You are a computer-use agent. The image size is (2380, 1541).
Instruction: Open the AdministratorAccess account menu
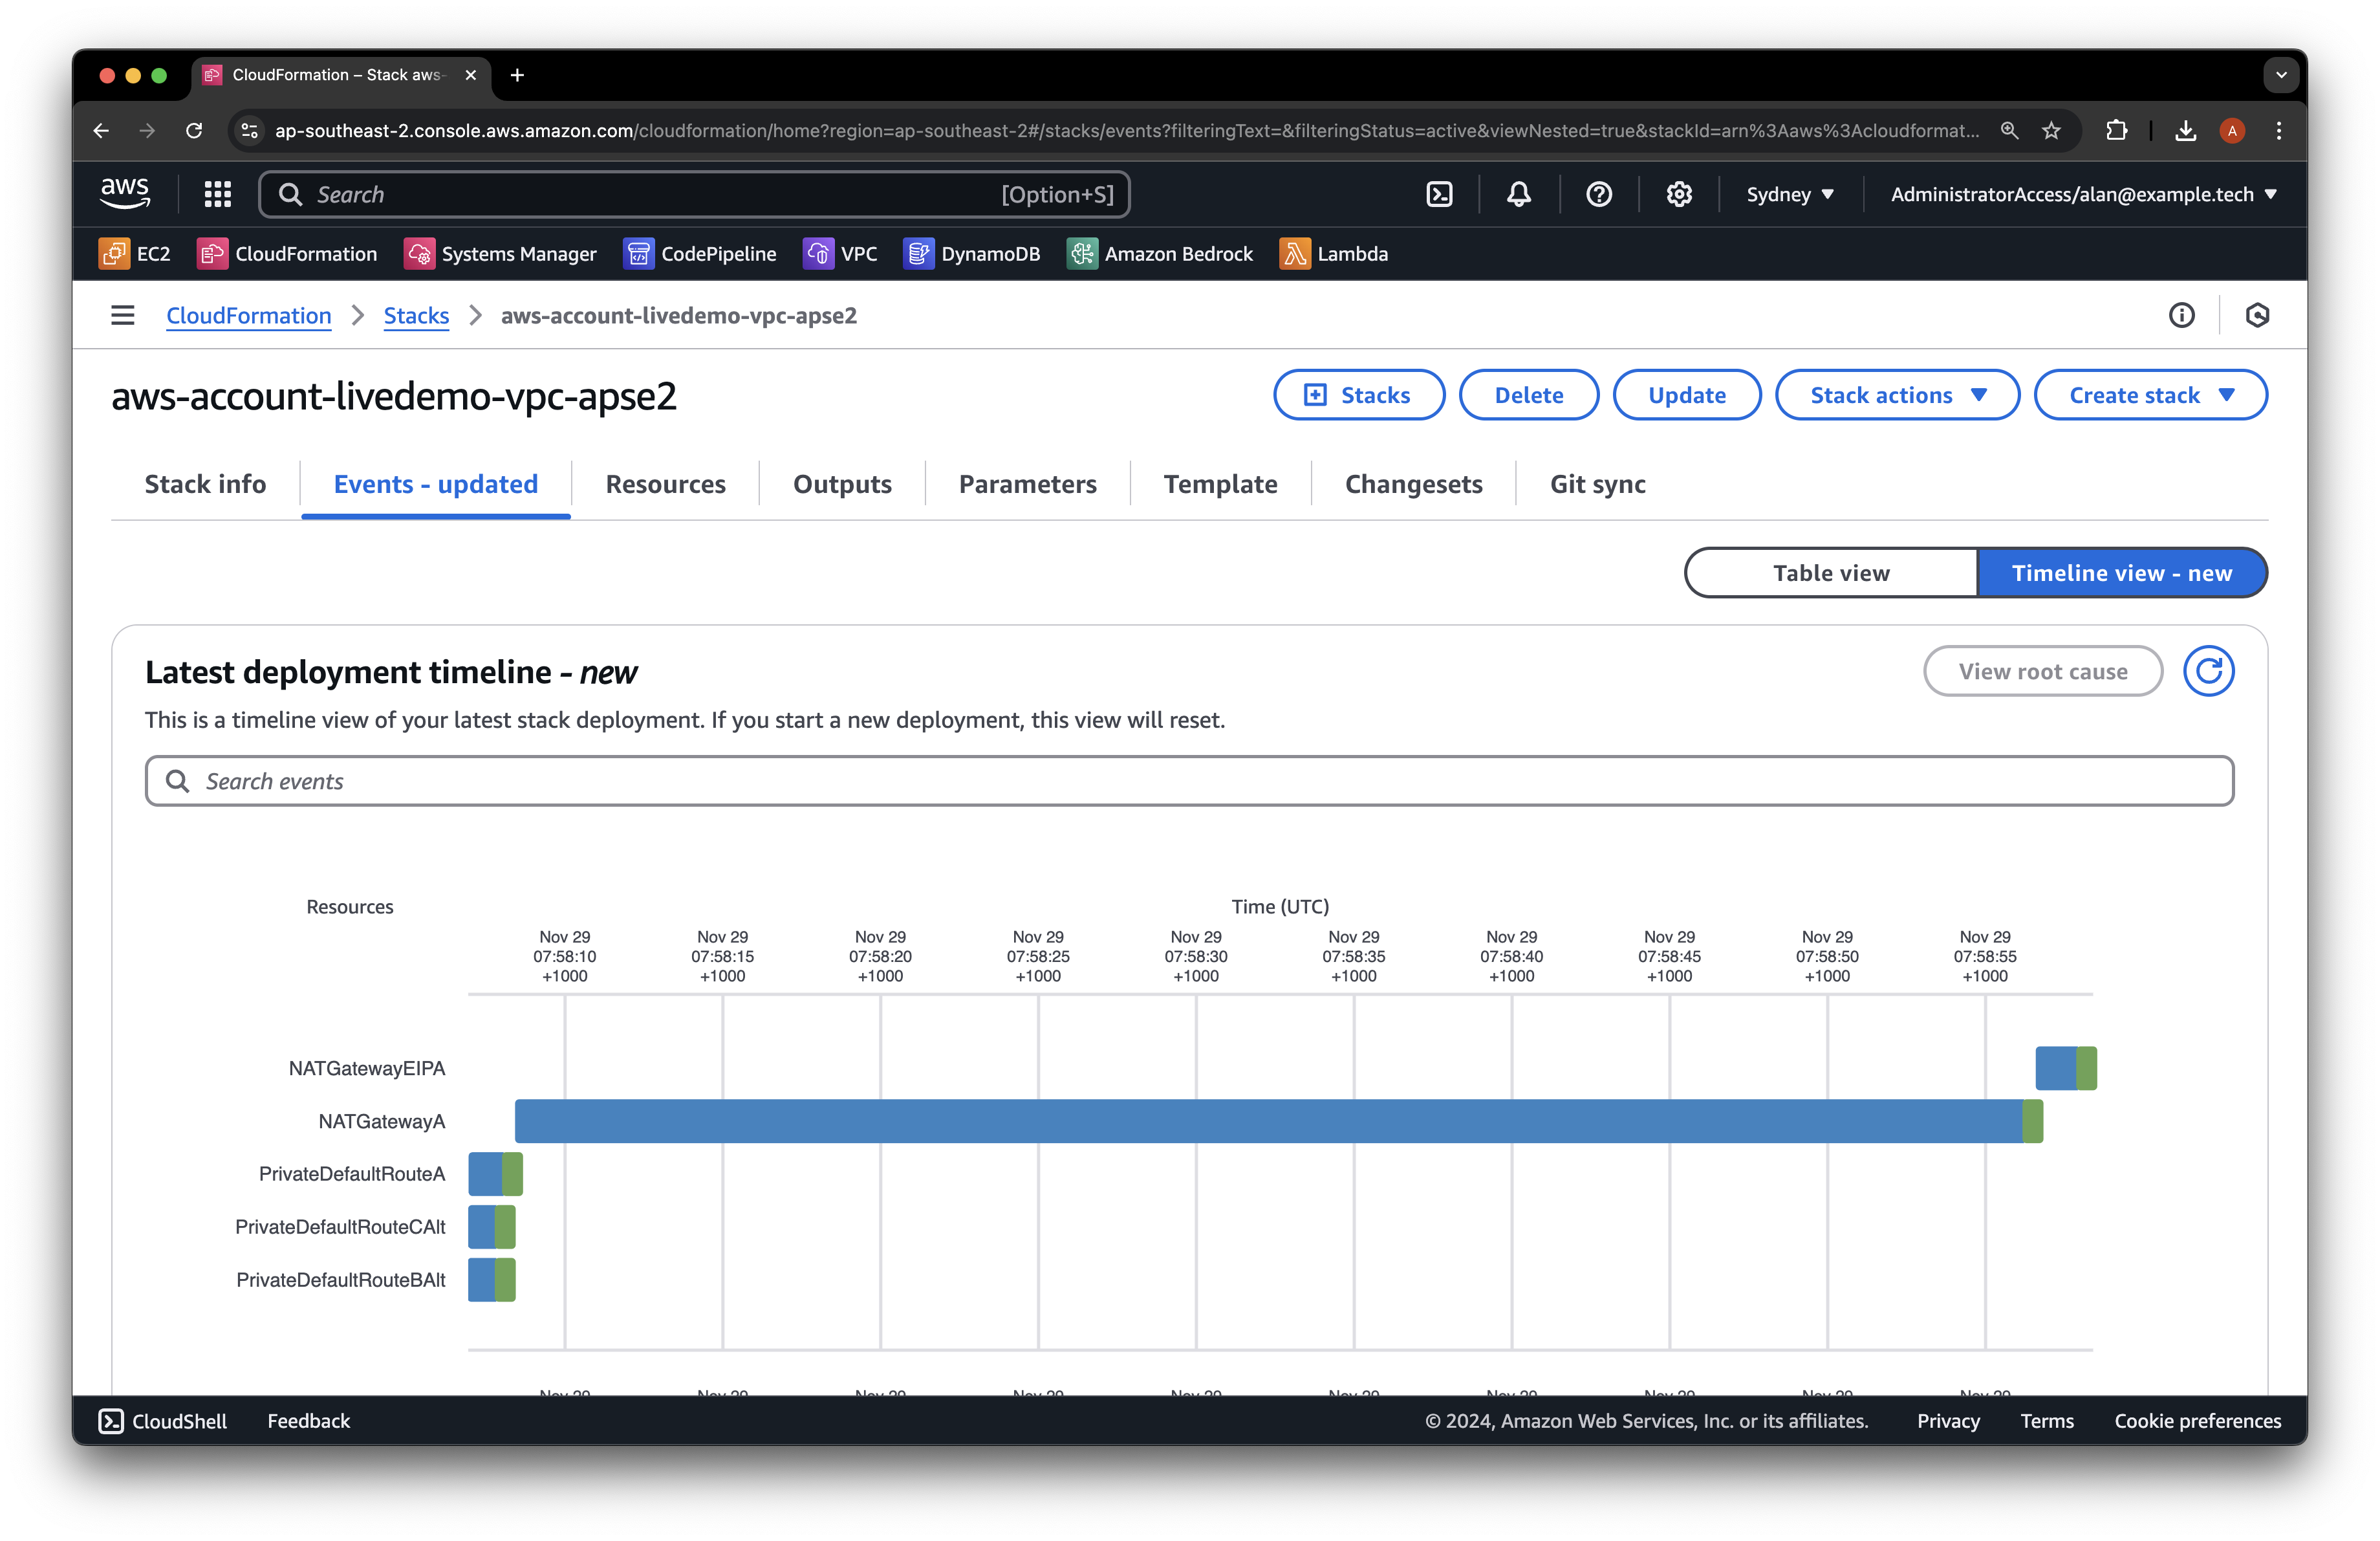tap(2083, 194)
